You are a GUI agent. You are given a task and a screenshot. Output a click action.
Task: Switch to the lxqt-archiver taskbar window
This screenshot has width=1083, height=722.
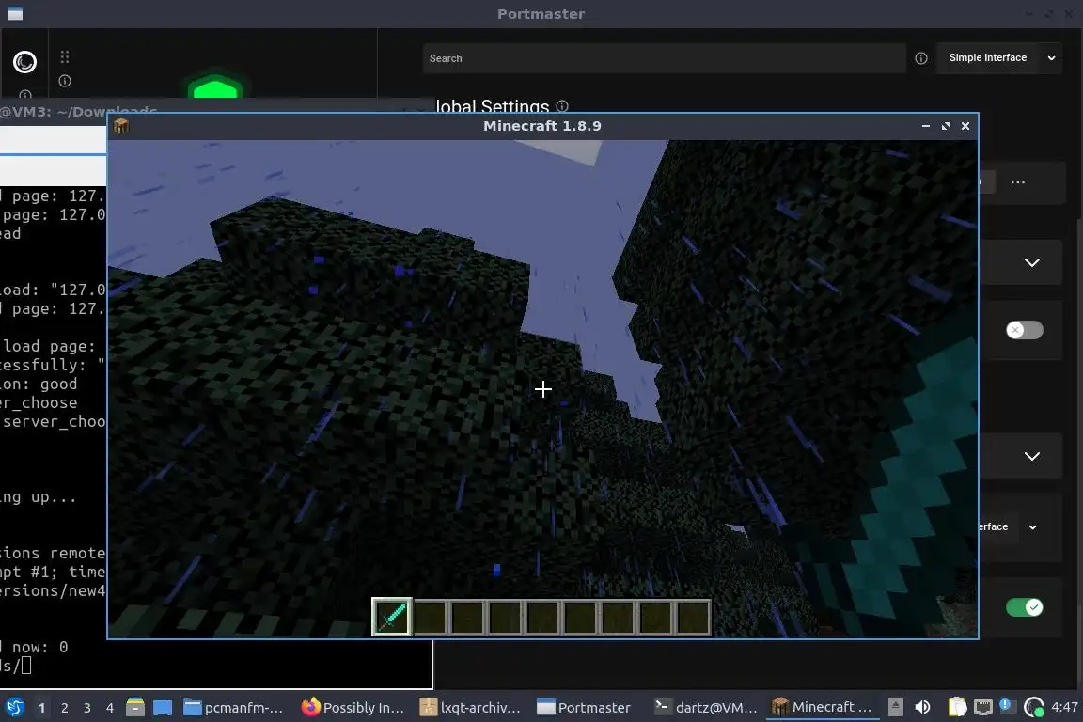coord(470,708)
